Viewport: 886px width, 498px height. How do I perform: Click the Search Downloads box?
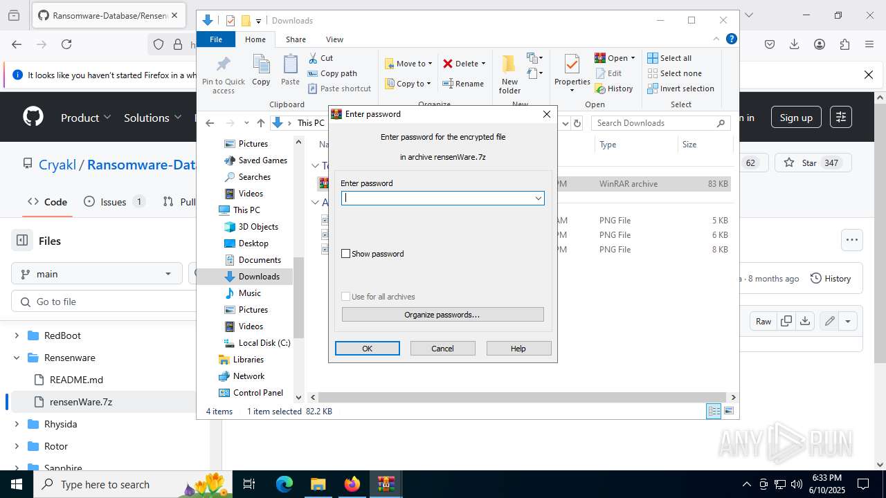[661, 123]
